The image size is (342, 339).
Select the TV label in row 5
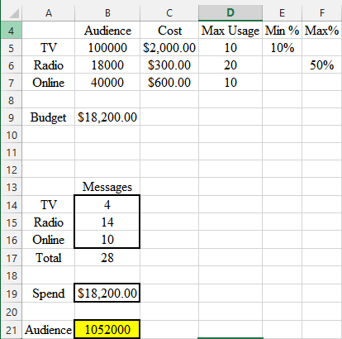pos(49,48)
